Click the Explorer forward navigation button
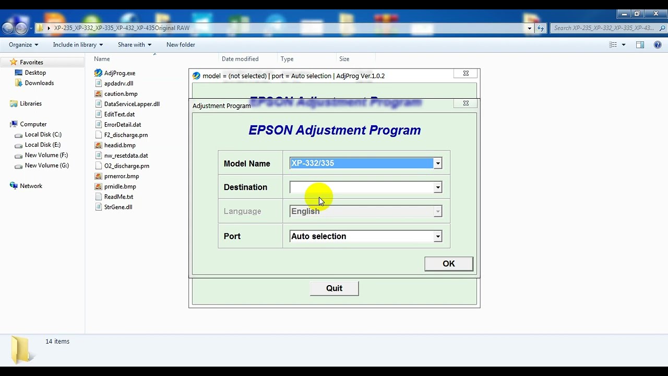The image size is (668, 376). (21, 28)
